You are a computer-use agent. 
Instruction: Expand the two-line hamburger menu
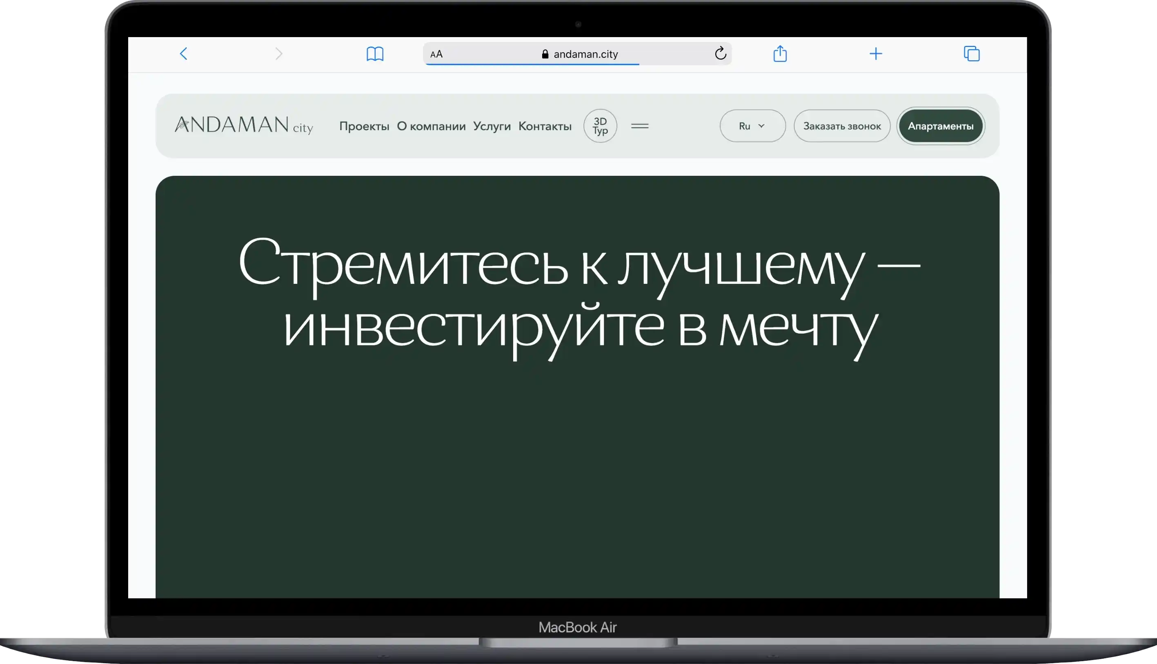(x=639, y=126)
